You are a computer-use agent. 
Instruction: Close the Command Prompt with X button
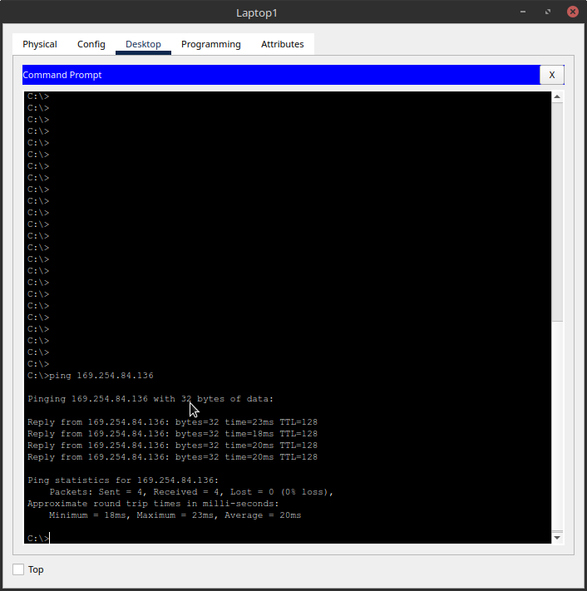(x=551, y=75)
